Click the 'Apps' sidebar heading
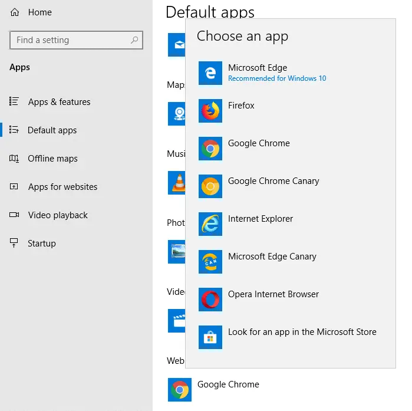Image resolution: width=412 pixels, height=411 pixels. [x=19, y=68]
